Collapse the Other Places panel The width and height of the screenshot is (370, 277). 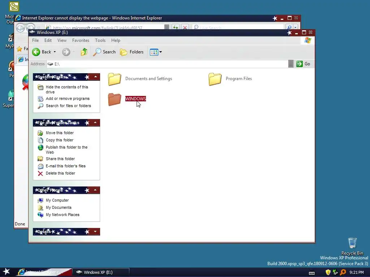[95, 190]
